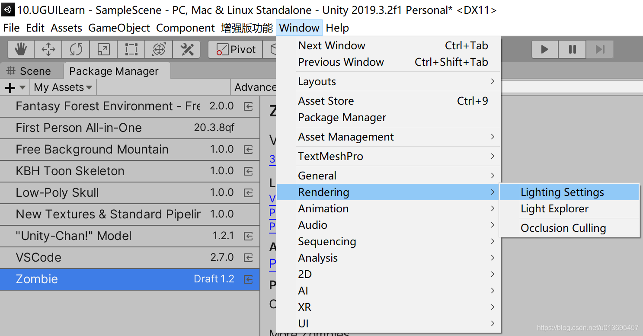
Task: Open the File menu
Action: coord(12,28)
